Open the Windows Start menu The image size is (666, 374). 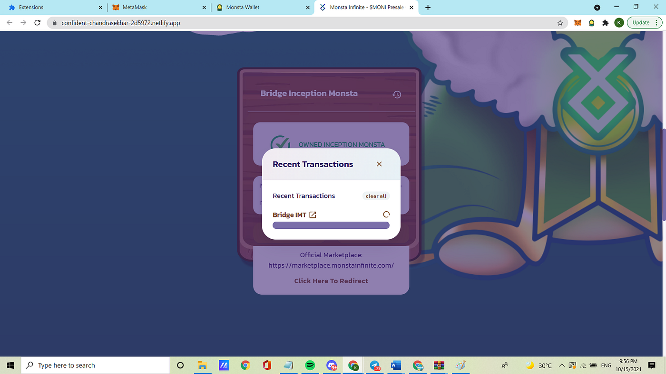[10, 365]
